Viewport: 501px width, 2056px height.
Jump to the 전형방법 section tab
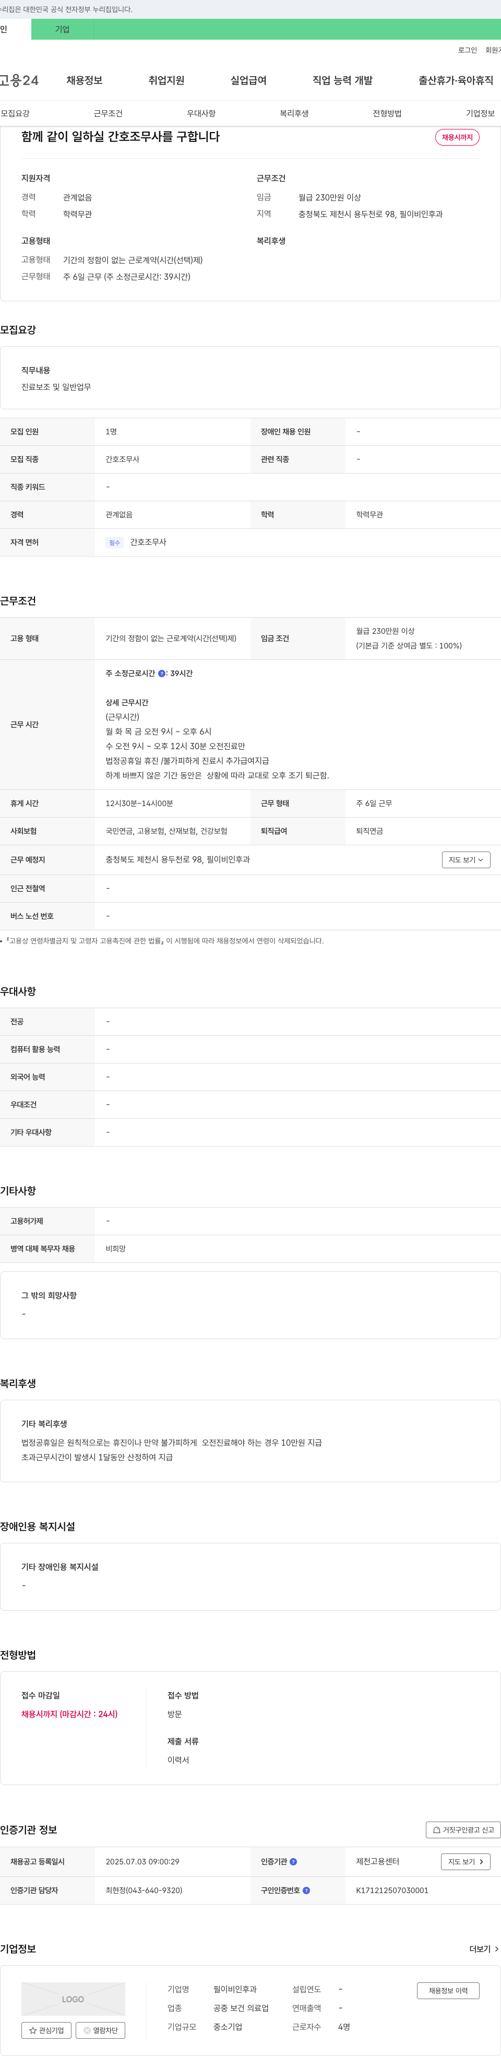pos(387,113)
